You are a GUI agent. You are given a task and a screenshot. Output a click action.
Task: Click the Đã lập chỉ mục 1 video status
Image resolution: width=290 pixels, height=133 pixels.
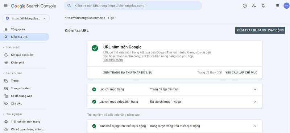(165, 102)
